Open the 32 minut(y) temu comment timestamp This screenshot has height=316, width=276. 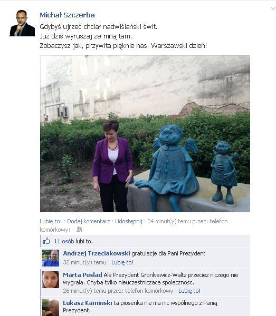(84, 262)
